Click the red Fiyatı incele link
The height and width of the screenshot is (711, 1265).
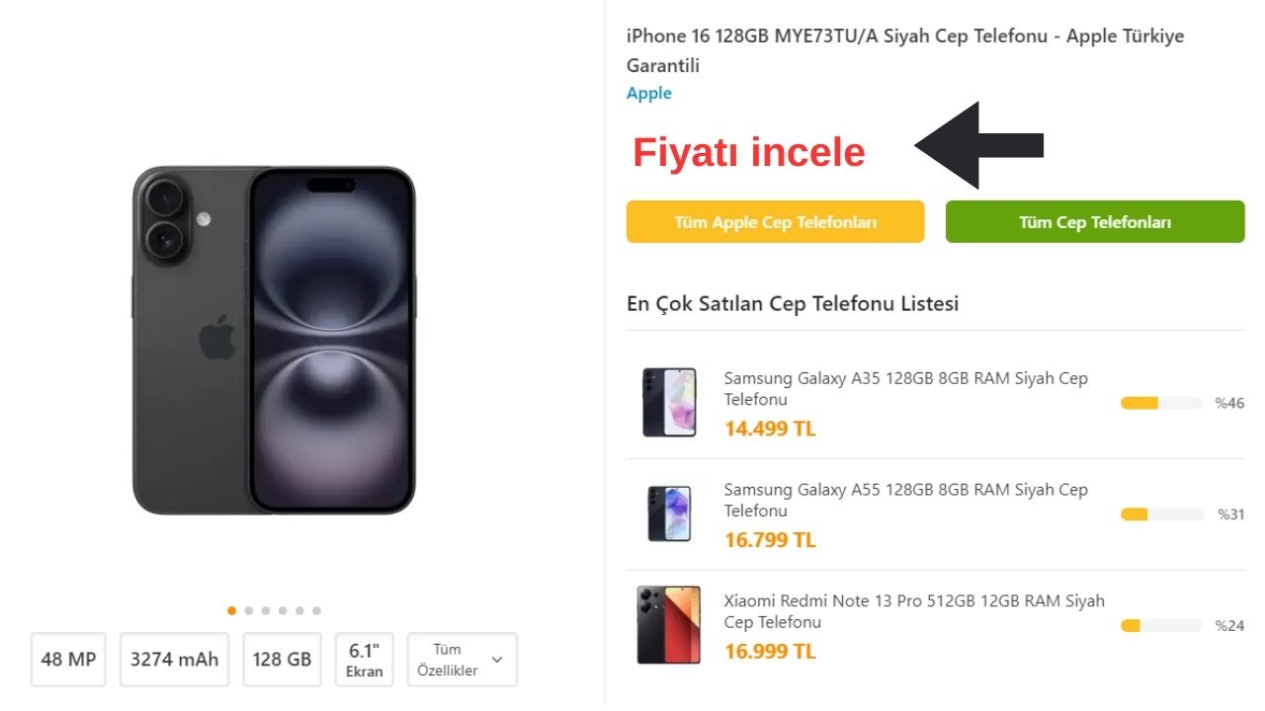tap(749, 153)
